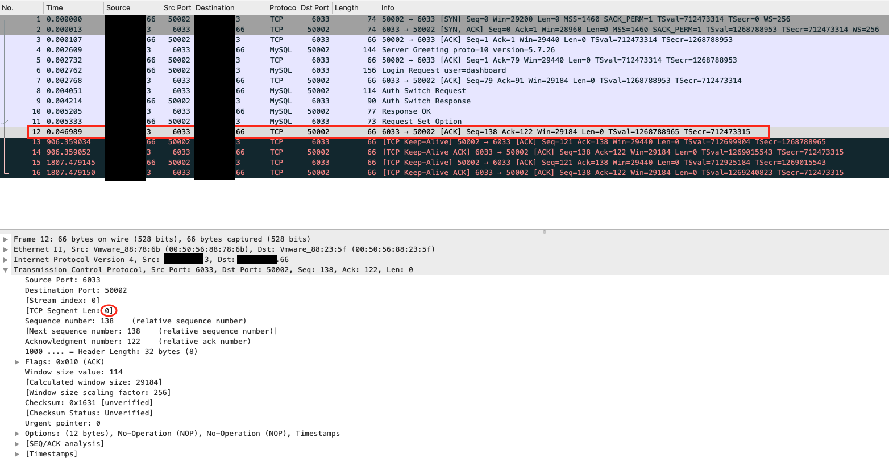Select TCP Keep-Alive ACK packet 16

coord(444,173)
